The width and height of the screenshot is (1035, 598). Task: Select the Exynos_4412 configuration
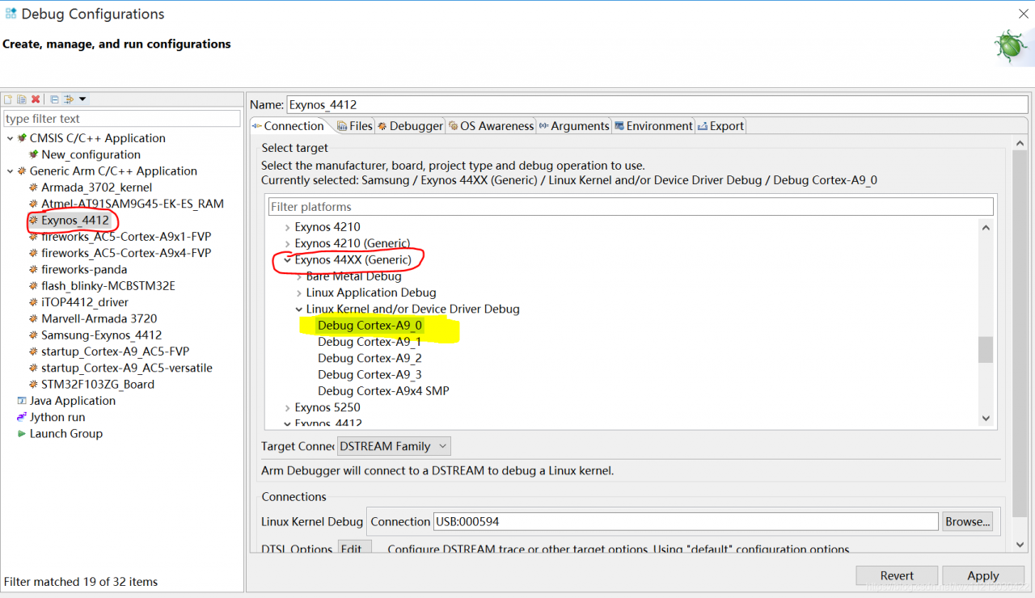point(74,220)
